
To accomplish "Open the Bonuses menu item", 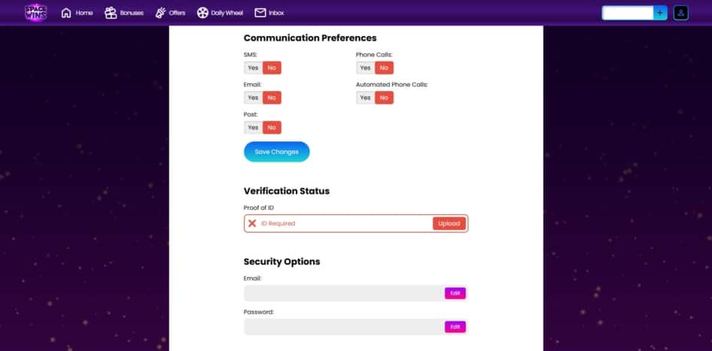I will [124, 13].
